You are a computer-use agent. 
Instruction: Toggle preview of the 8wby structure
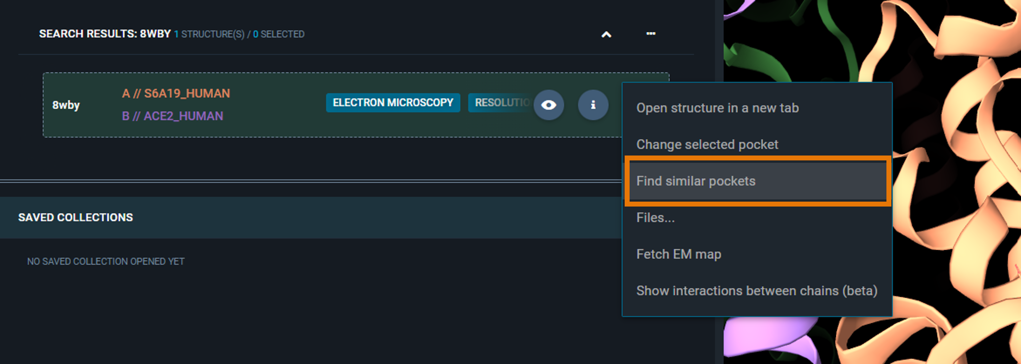[x=549, y=105]
